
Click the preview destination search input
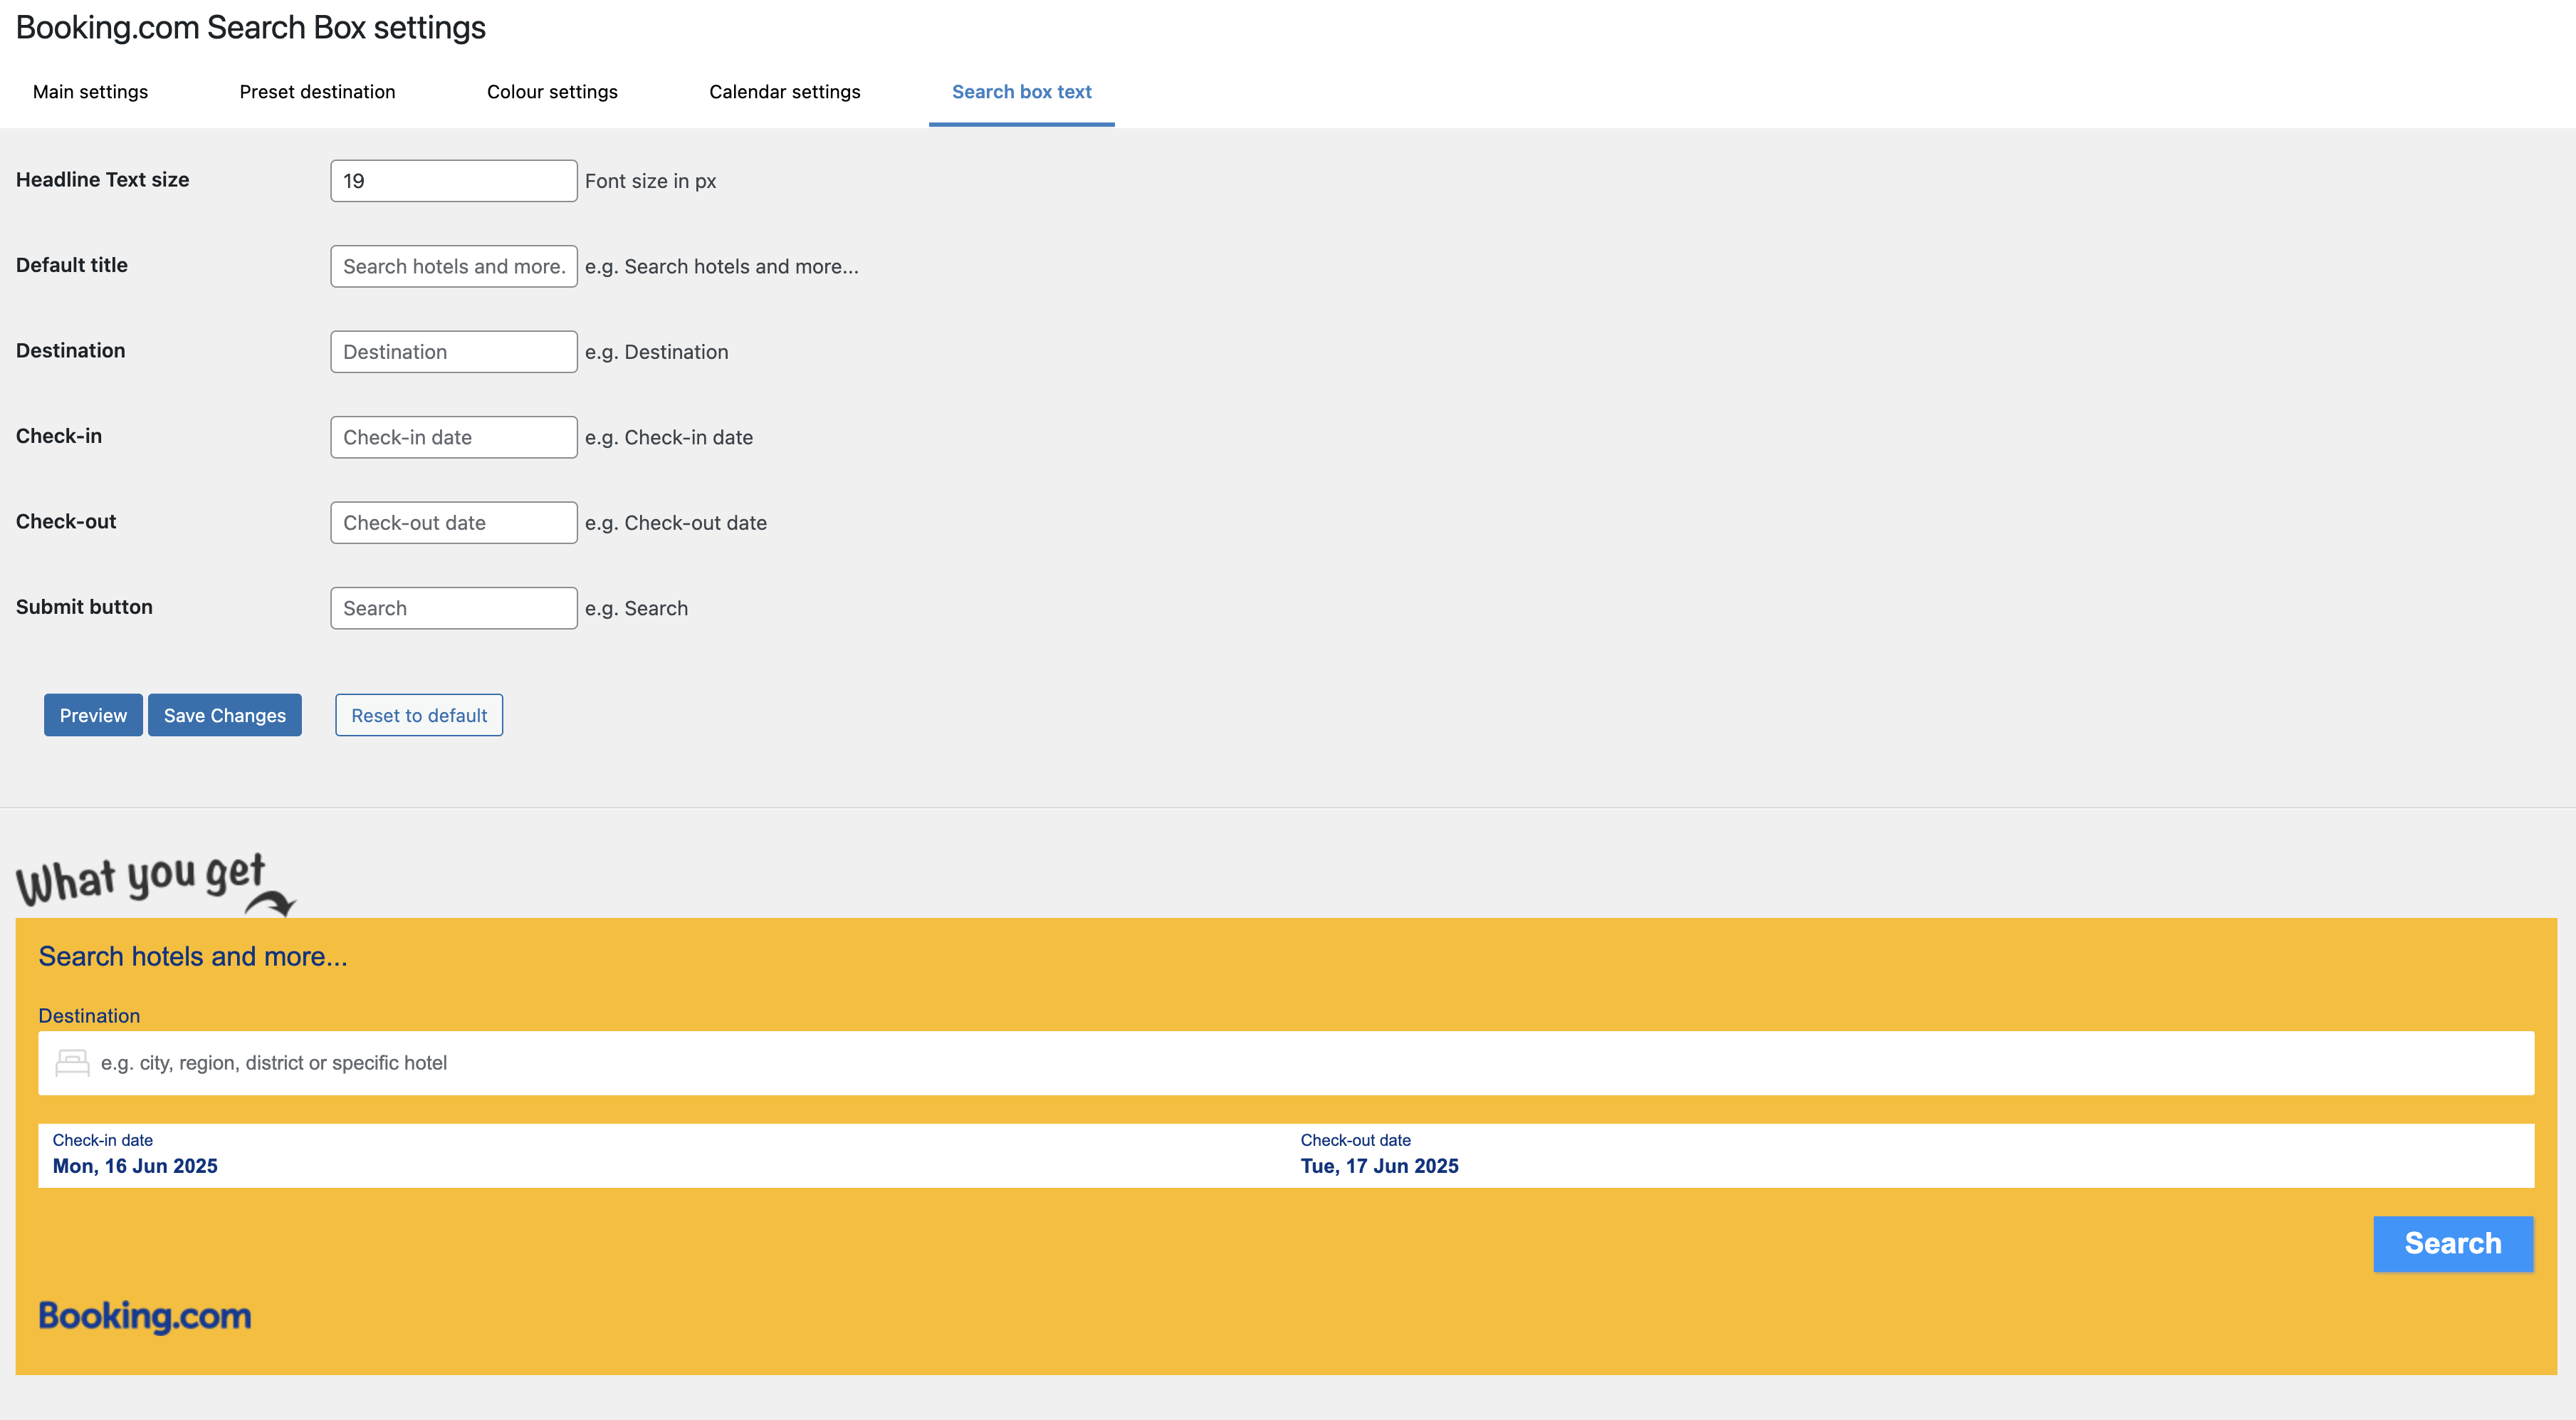point(1286,1063)
